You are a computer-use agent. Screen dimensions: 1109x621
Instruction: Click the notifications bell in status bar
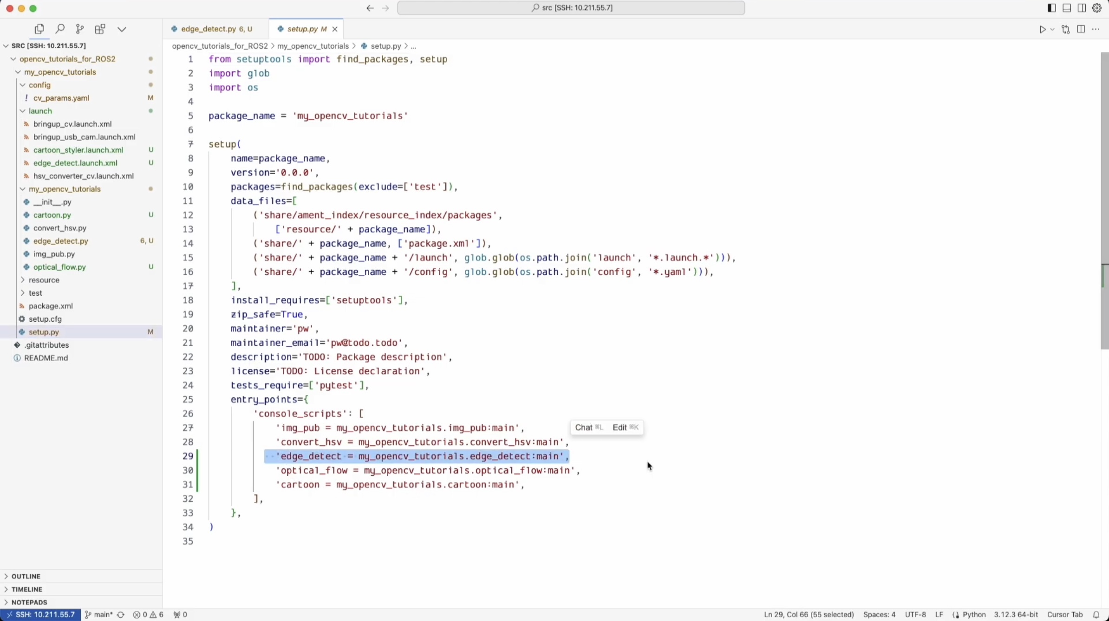point(1096,615)
